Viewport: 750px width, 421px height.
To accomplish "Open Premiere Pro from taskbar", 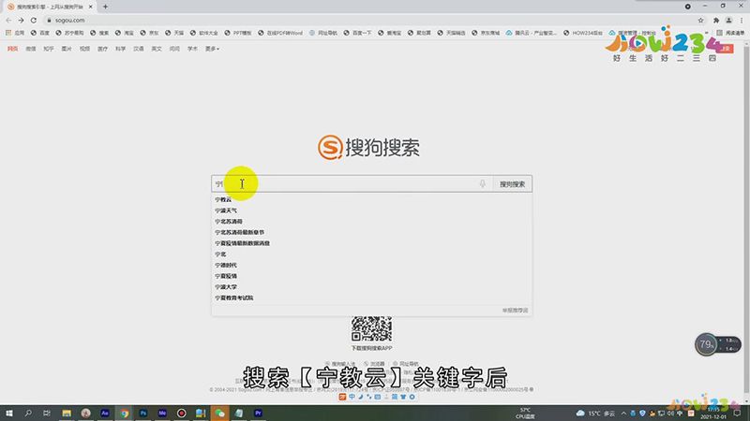I will 258,413.
